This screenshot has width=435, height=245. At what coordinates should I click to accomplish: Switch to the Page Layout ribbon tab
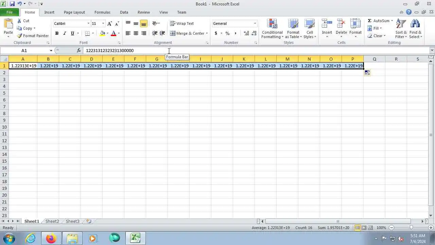tap(74, 12)
